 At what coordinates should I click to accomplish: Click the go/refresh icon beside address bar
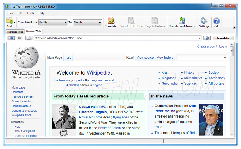[x=207, y=38]
